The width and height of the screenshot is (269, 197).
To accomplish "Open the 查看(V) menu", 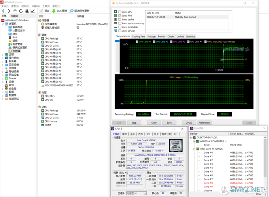I will click(15, 6).
